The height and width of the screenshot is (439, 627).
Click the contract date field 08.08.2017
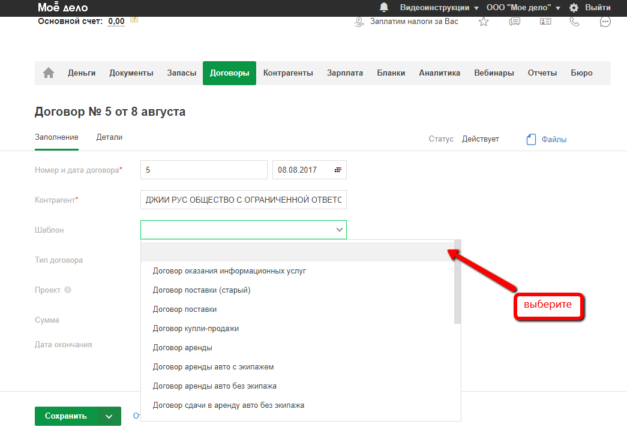(x=310, y=170)
